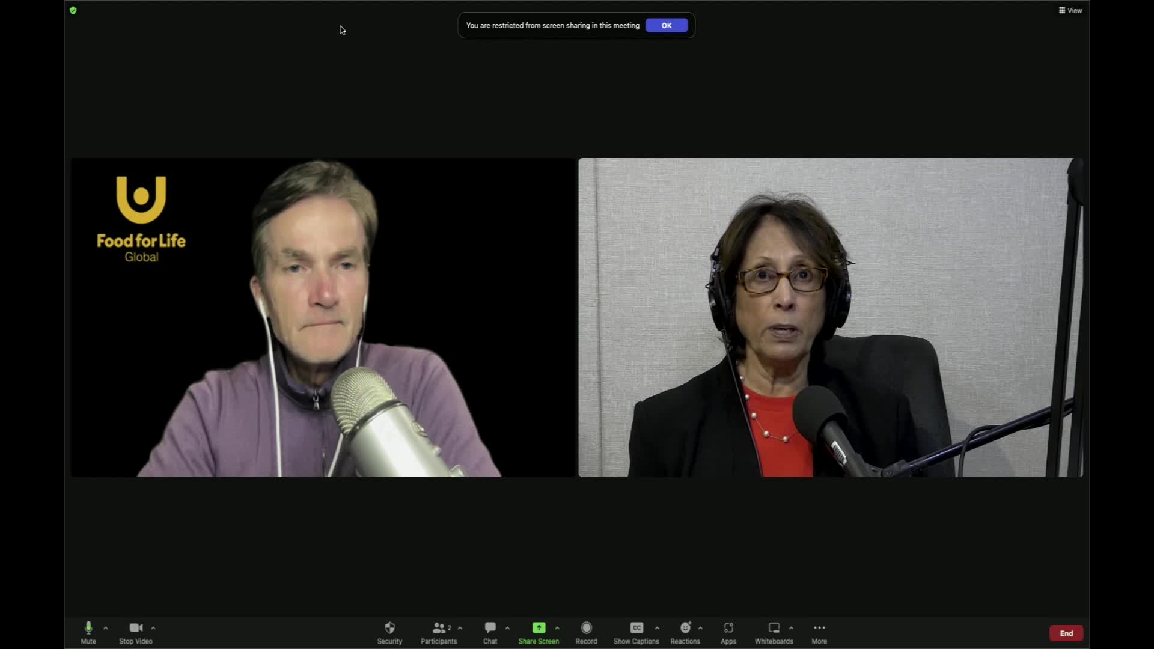
Task: Open the View layout menu
Action: pos(1070,10)
